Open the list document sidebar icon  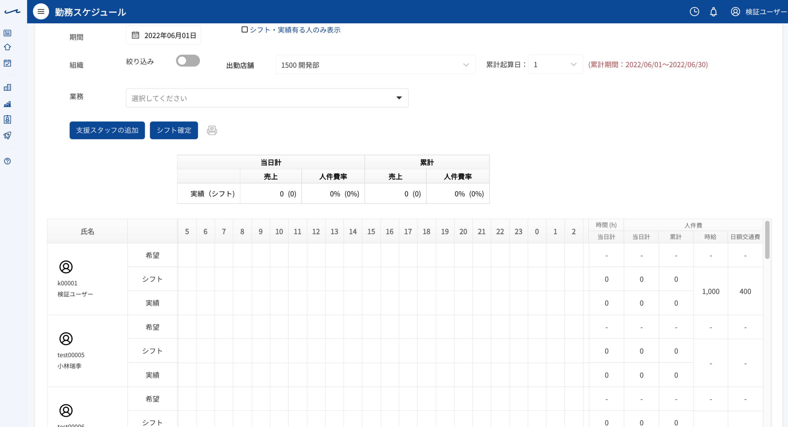[7, 33]
